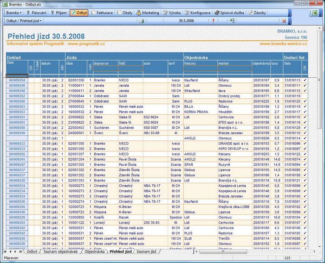Expand the Odbyt / Přehled jízd dropdown
The height and width of the screenshot is (263, 325).
pyautogui.click(x=24, y=21)
